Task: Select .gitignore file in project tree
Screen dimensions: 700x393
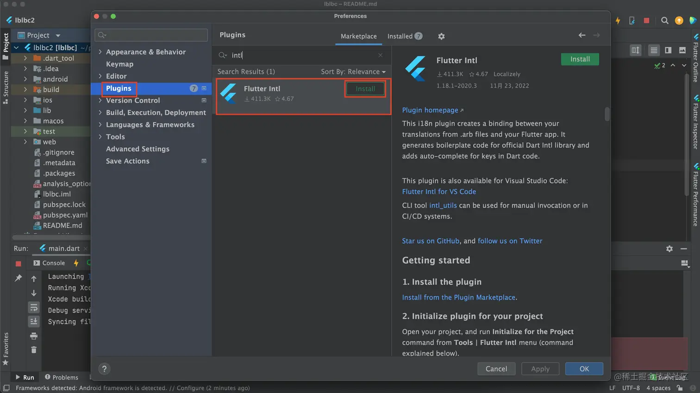Action: pos(58,152)
